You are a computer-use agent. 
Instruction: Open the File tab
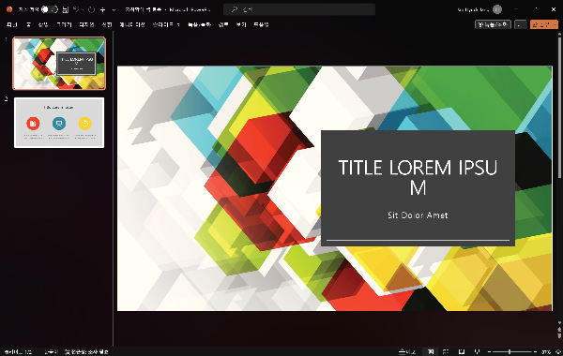click(12, 24)
